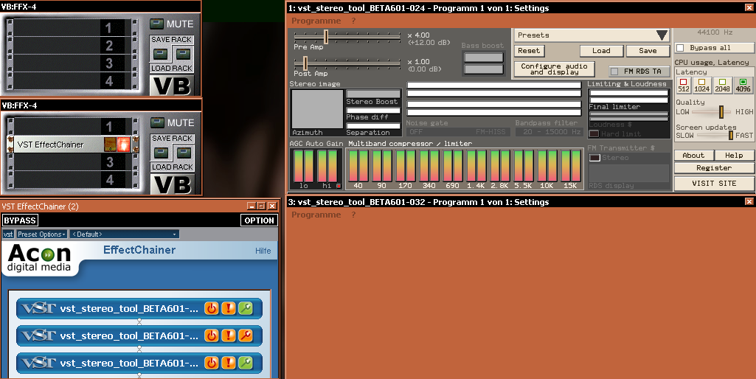Click the red glowing icon on VST EffectChainer slot
The height and width of the screenshot is (379, 756).
124,145
